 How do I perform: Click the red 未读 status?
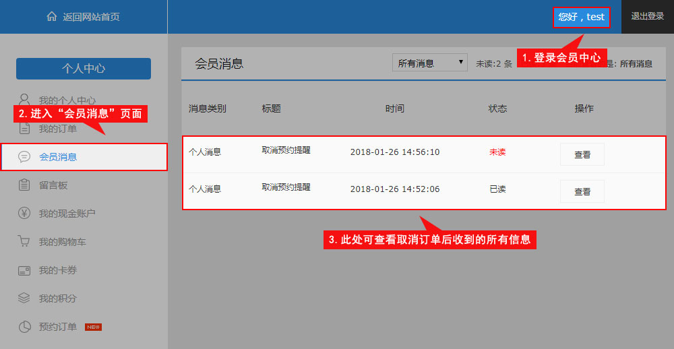pos(497,152)
